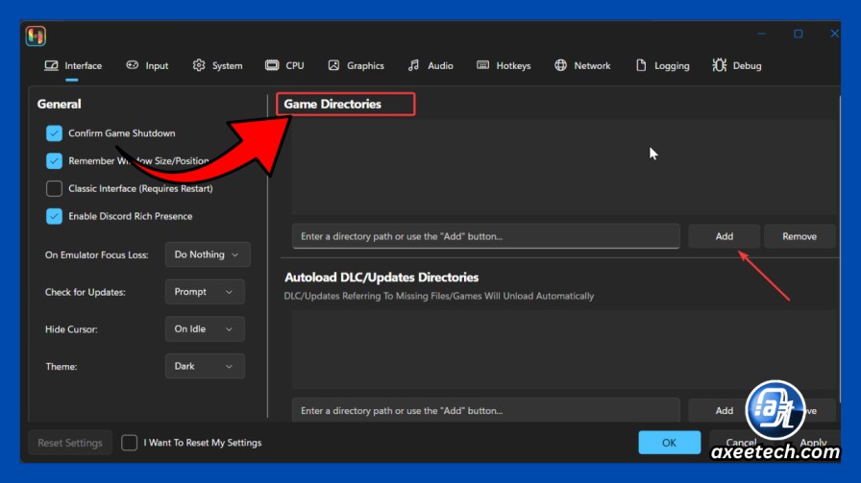Open the Interface tab label

coord(83,66)
